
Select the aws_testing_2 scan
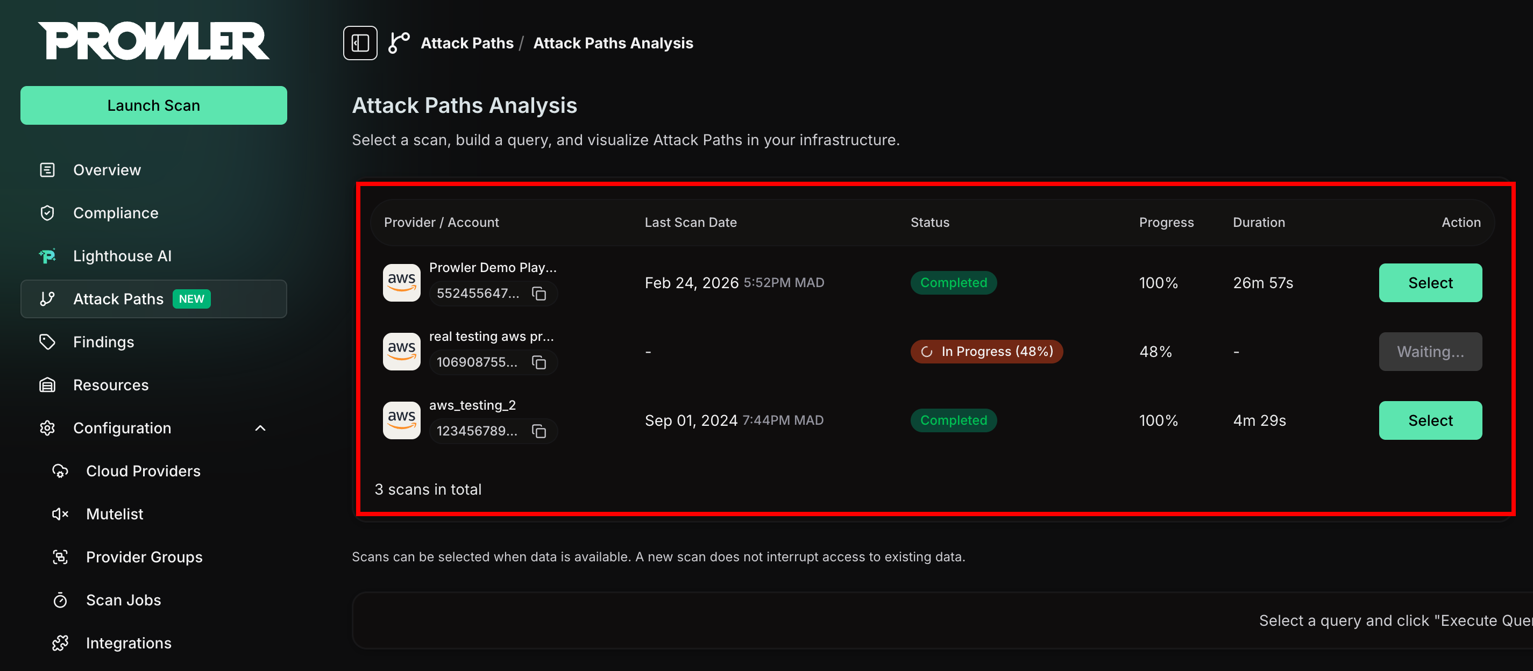coord(1430,420)
